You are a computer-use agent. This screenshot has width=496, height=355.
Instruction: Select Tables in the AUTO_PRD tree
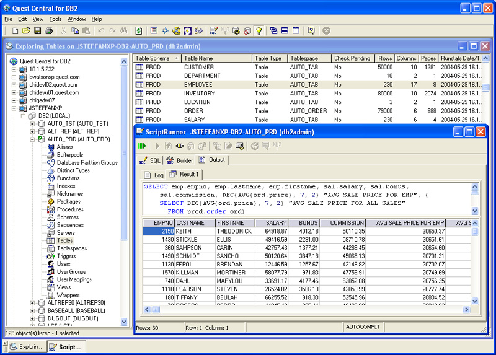(65, 240)
